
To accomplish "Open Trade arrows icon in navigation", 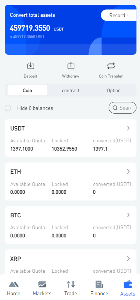I will pos(71,284).
